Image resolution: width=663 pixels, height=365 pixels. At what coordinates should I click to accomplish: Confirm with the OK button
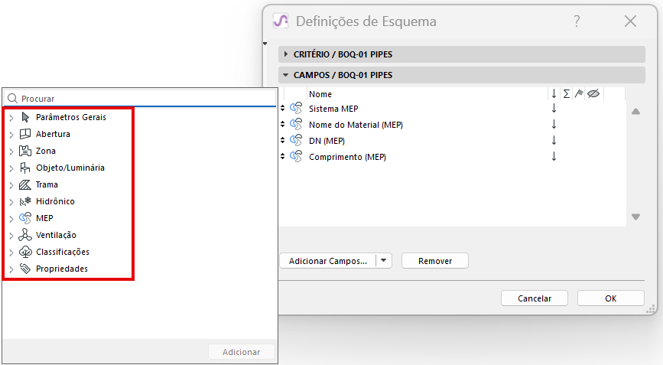pyautogui.click(x=610, y=298)
